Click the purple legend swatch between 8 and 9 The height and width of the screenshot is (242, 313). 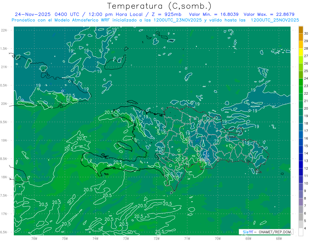[301, 195]
